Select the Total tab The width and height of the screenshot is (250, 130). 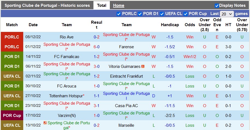[x=102, y=5]
